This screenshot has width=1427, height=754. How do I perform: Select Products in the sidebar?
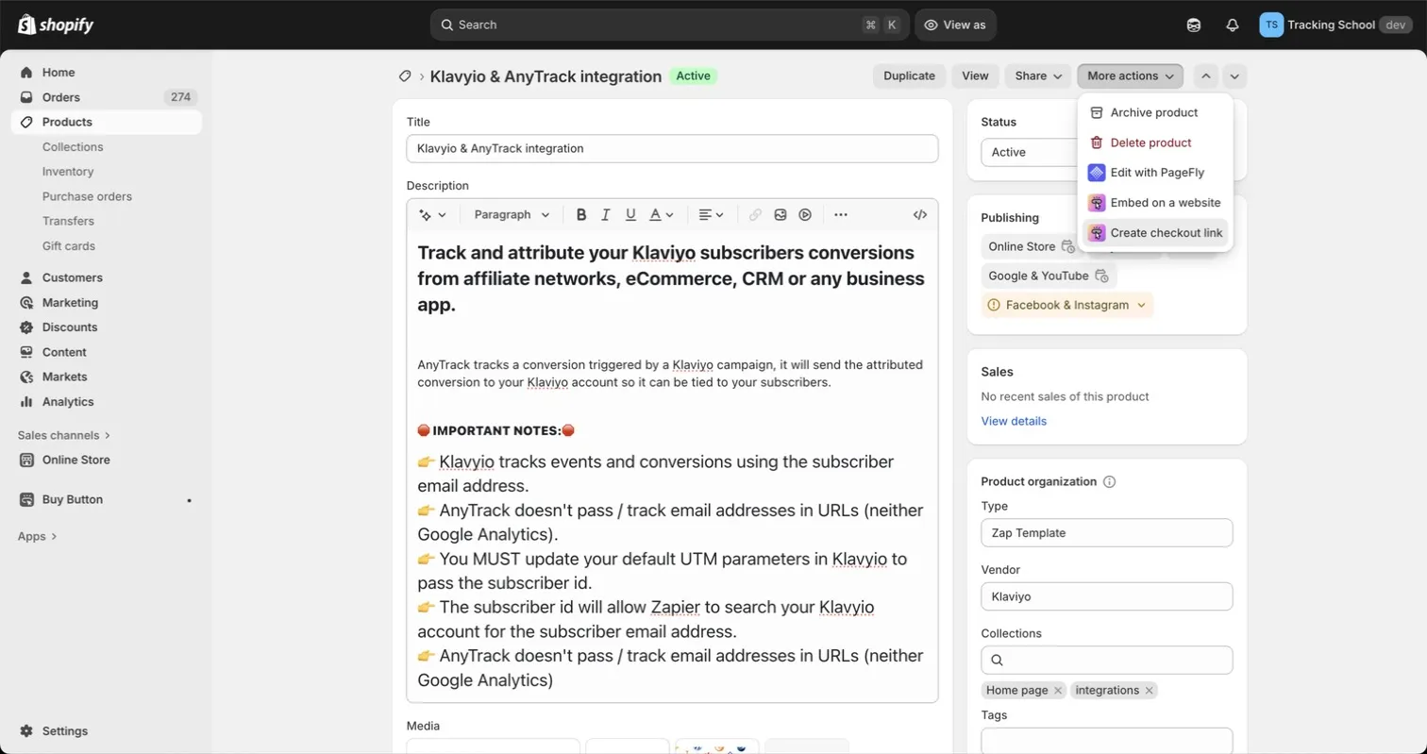pyautogui.click(x=106, y=122)
